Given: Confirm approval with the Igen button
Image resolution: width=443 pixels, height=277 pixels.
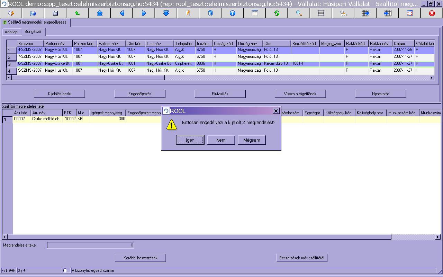Looking at the screenshot, I should pyautogui.click(x=190, y=140).
